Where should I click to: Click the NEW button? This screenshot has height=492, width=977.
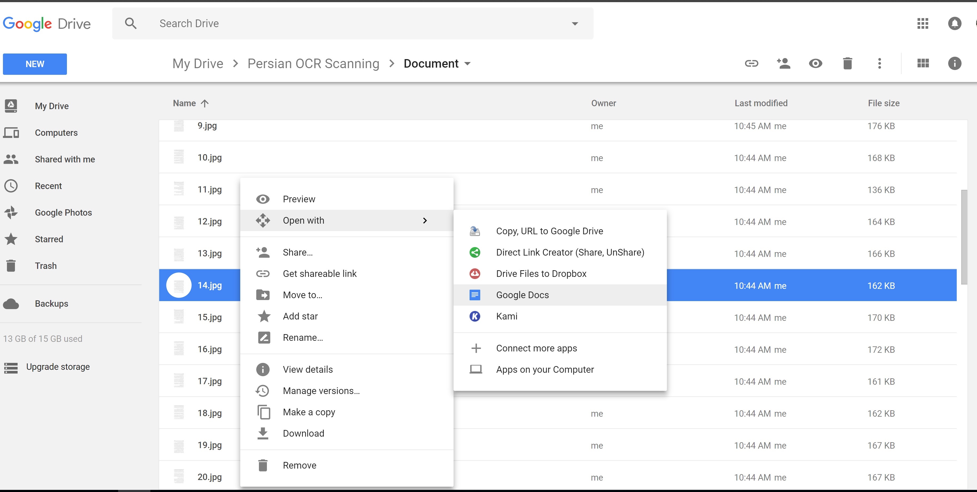pyautogui.click(x=35, y=64)
